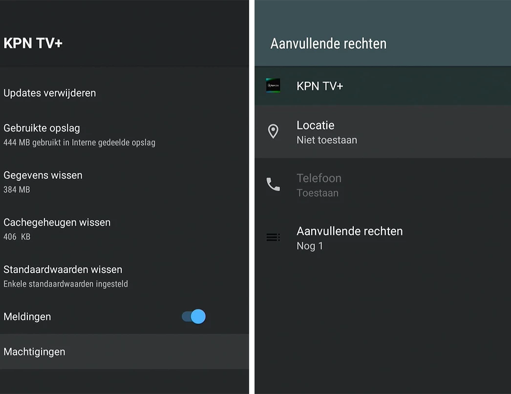Open the Machtigingen menu item
Screen dimensions: 511x394
125,351
